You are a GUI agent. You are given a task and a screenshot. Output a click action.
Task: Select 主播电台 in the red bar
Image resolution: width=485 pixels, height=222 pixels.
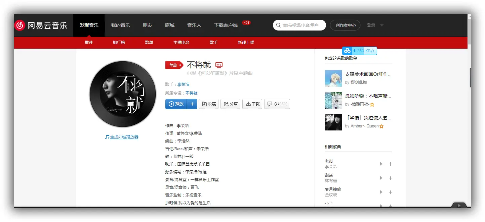181,43
